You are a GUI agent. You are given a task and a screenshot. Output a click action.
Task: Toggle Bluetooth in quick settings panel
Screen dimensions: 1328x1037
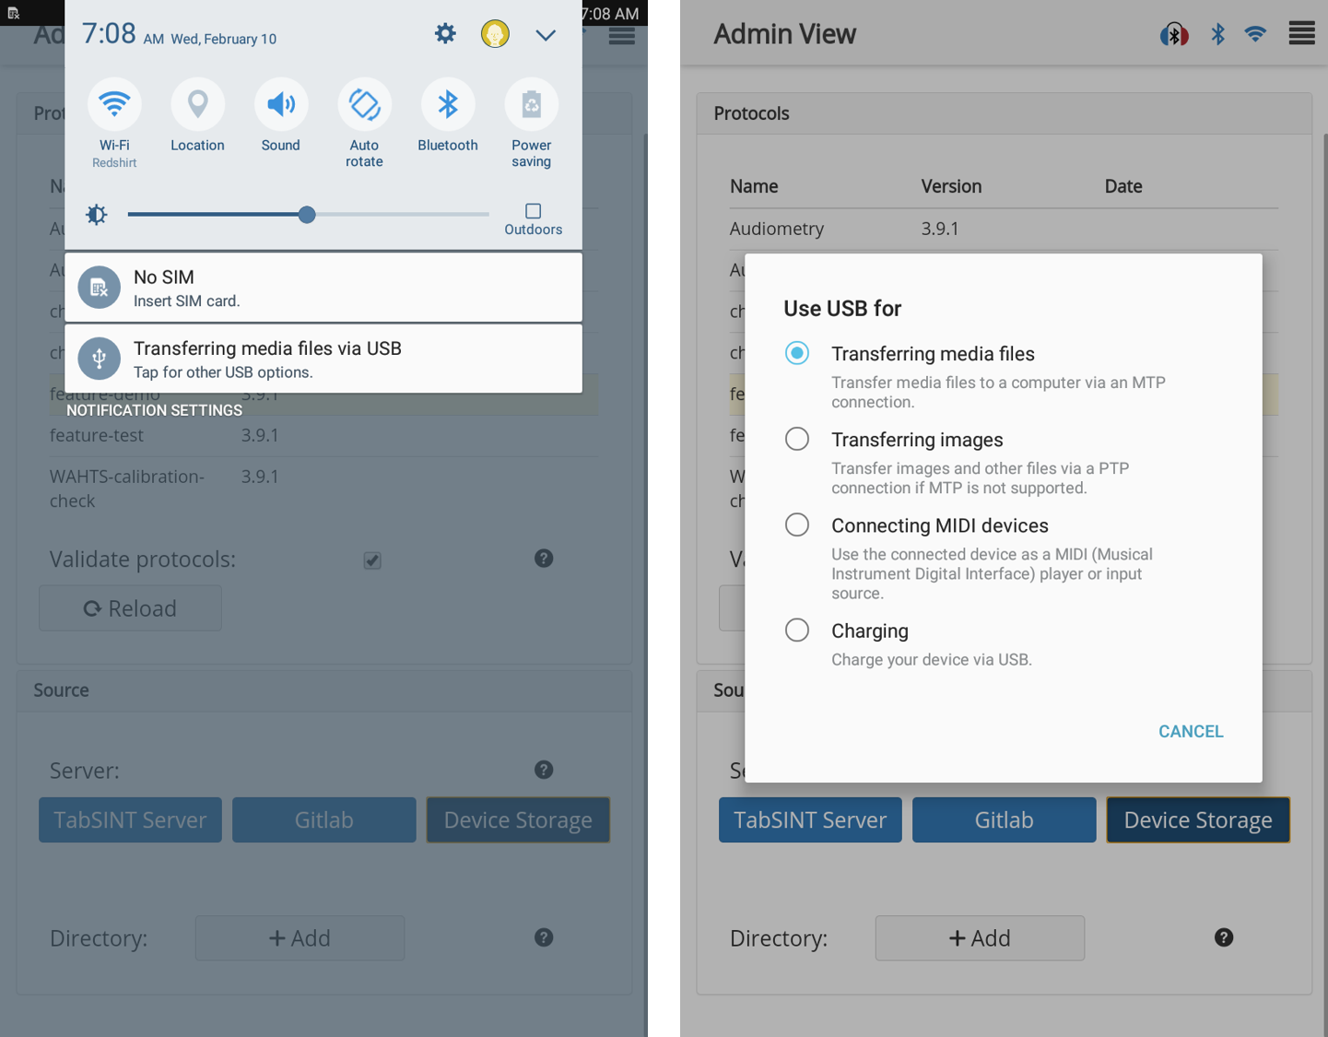(448, 105)
